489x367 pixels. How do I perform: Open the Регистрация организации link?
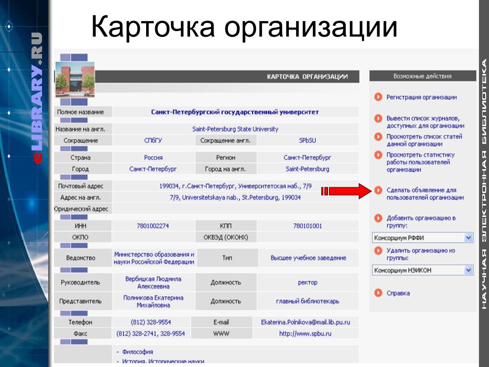point(422,97)
